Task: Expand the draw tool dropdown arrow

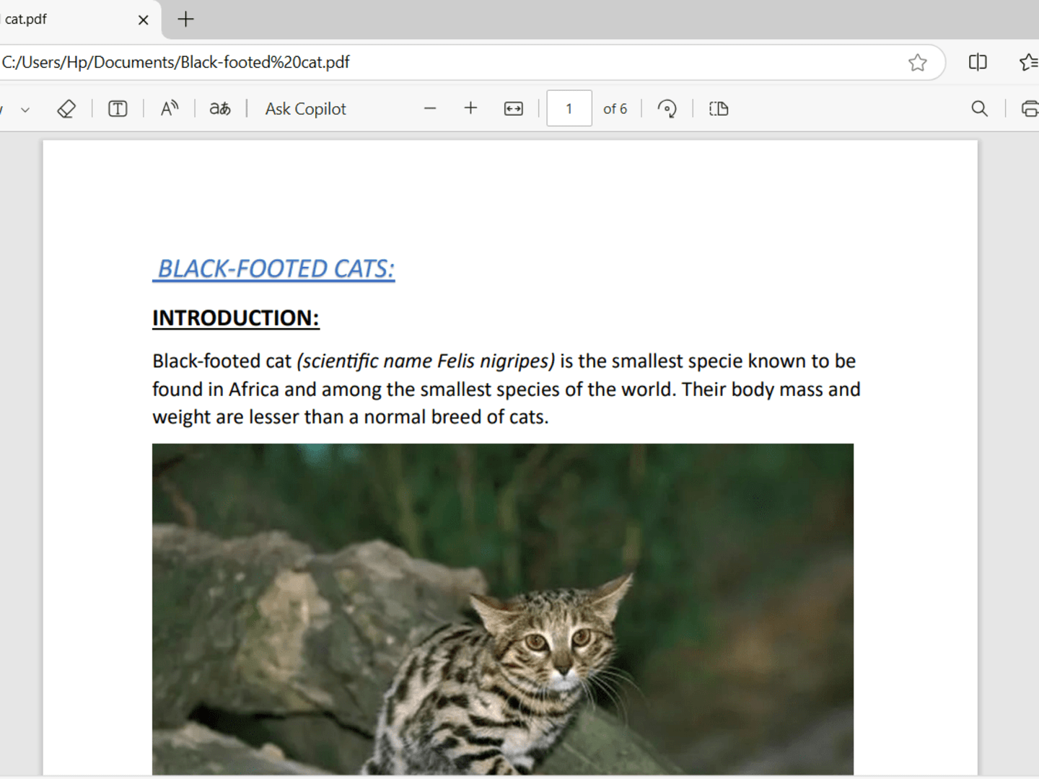Action: point(25,110)
